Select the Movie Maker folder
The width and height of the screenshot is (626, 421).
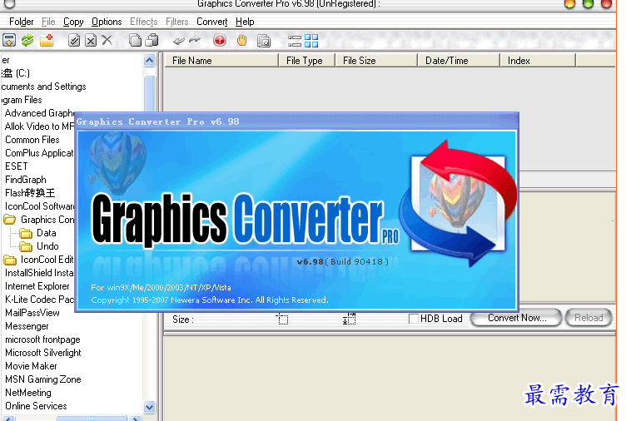coord(31,366)
